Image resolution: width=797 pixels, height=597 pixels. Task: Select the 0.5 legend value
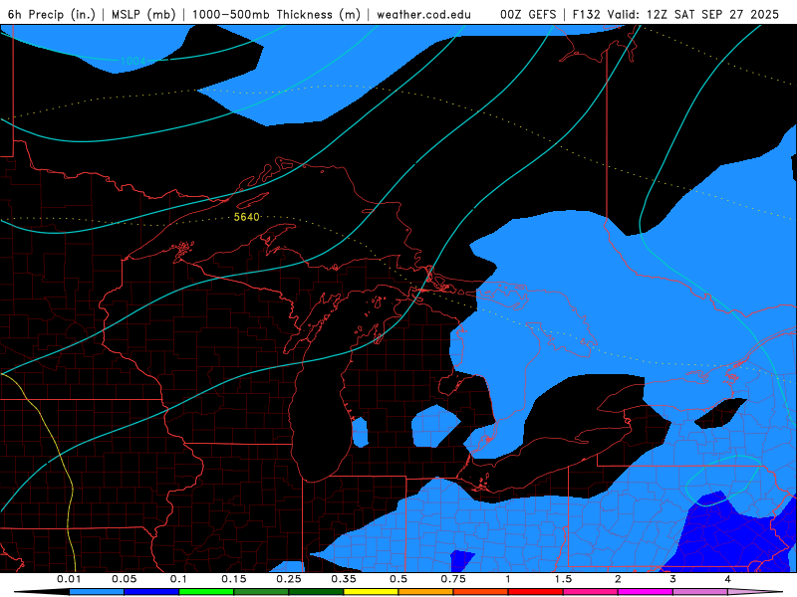coord(398,579)
